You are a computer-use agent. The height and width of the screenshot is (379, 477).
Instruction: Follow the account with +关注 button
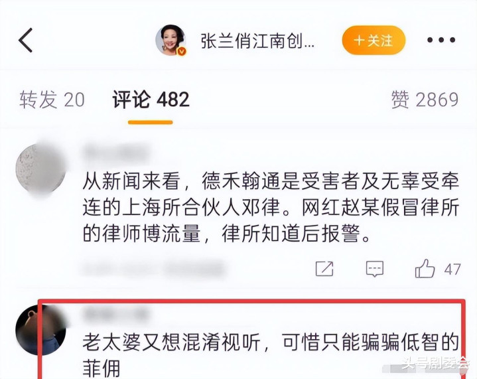374,40
